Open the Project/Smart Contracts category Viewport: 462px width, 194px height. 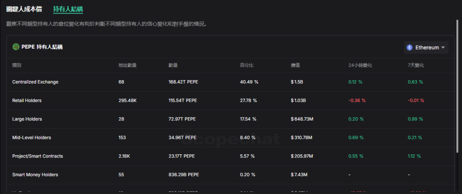click(x=38, y=156)
